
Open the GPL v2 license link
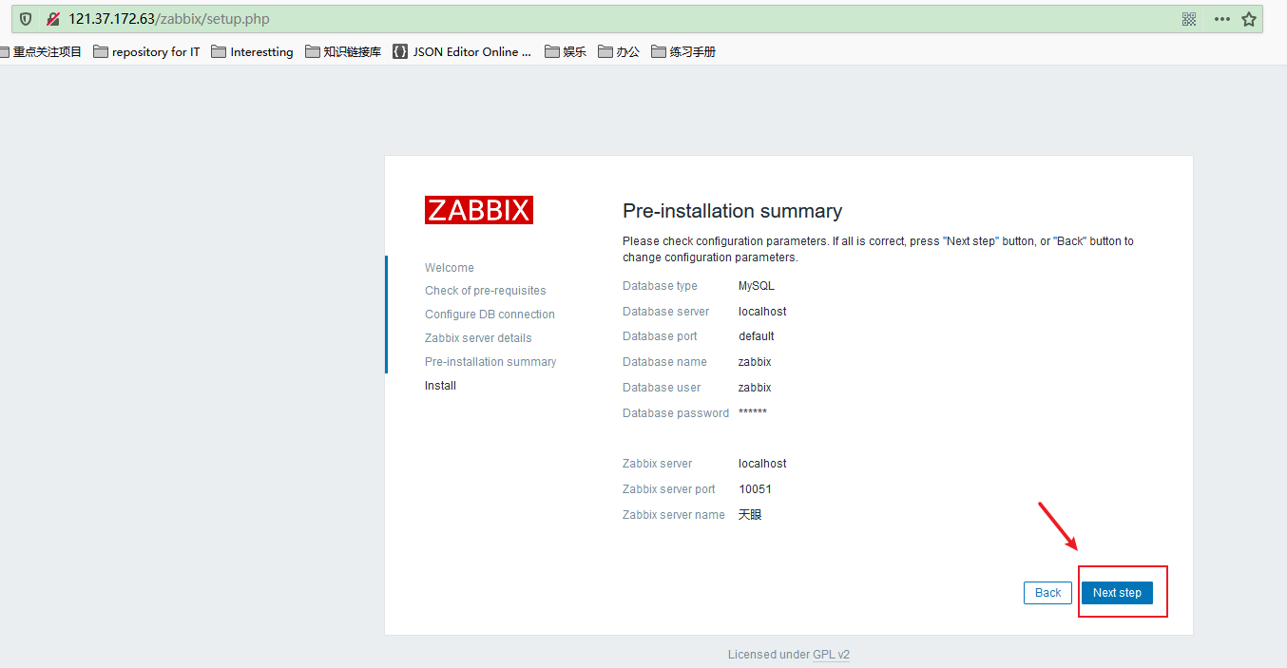(831, 654)
